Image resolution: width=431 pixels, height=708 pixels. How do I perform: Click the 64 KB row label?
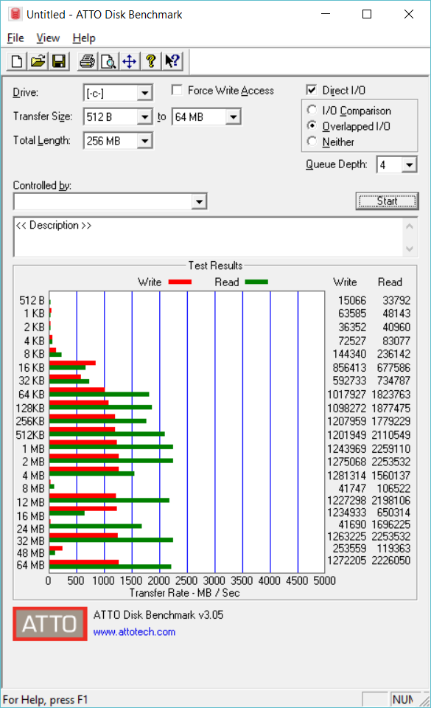click(32, 394)
